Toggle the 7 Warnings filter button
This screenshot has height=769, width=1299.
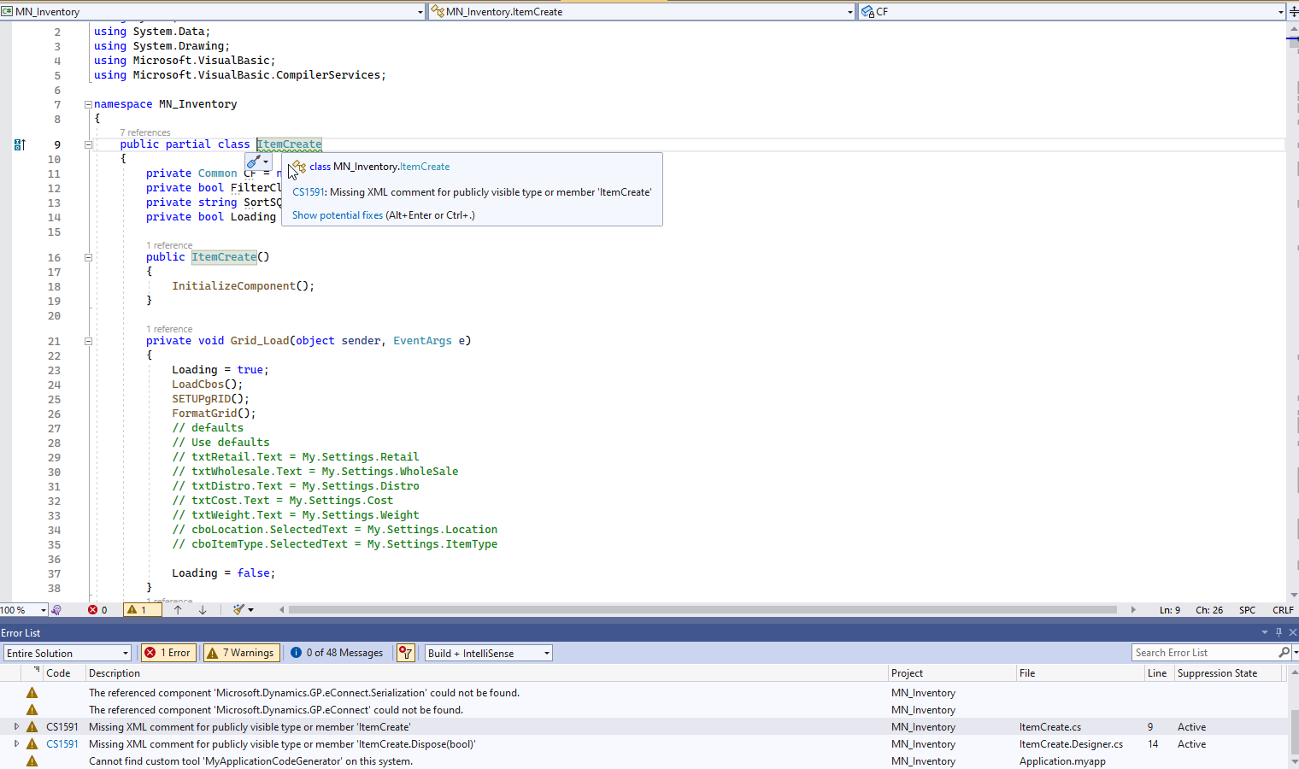[x=240, y=652]
